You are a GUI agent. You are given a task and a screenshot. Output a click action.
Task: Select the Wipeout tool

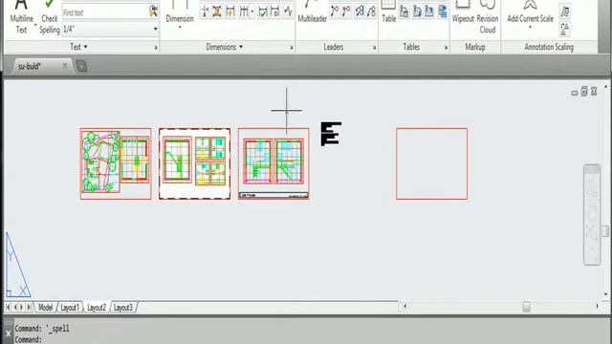click(x=463, y=12)
